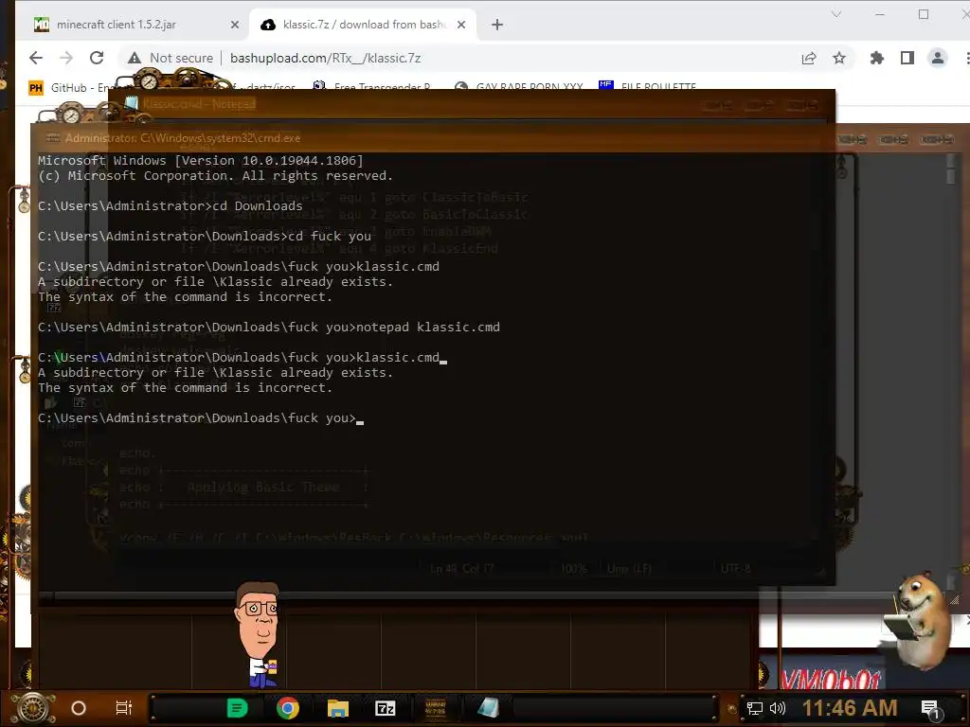Open the notification center icon
Screen dimensions: 970x727
point(930,709)
